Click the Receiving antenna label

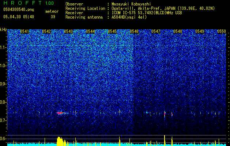point(84,17)
